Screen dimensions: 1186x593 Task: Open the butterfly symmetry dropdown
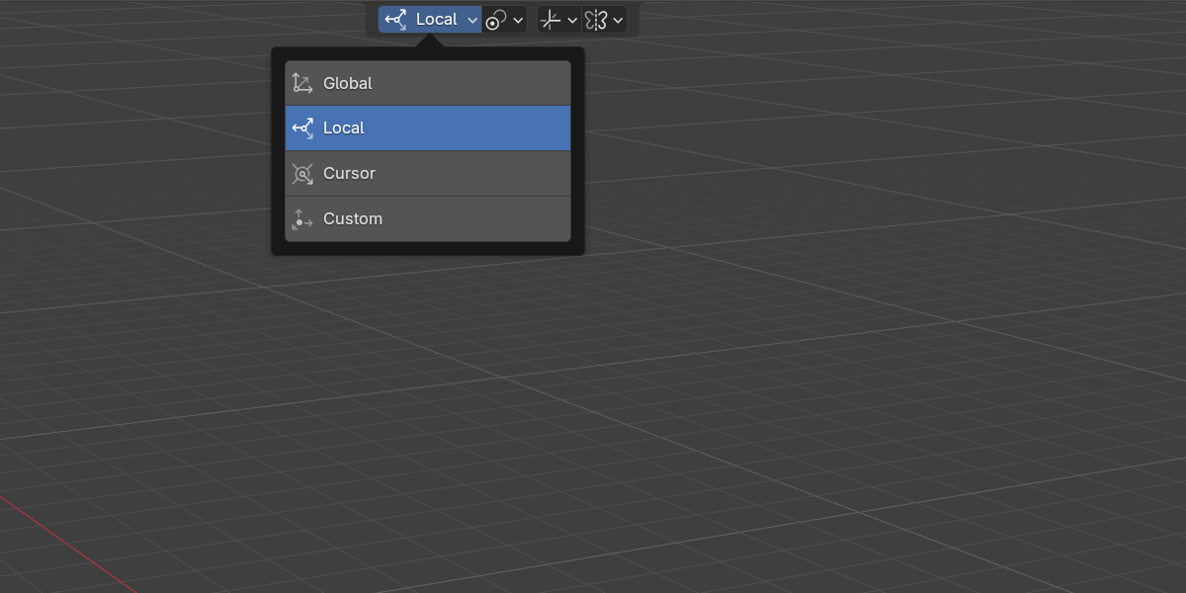[604, 19]
